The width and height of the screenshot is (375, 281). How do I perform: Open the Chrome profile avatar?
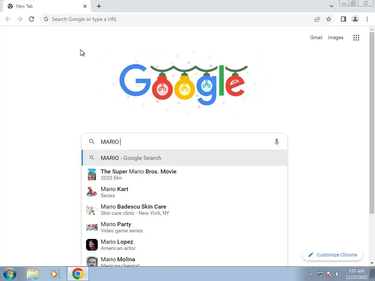click(355, 19)
